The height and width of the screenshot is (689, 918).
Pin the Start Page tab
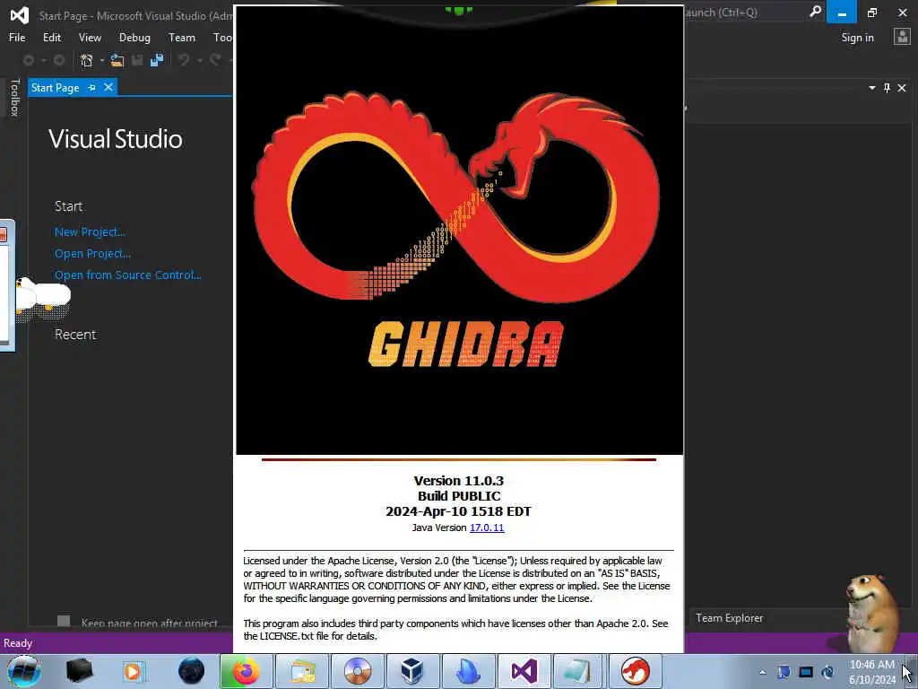[91, 87]
